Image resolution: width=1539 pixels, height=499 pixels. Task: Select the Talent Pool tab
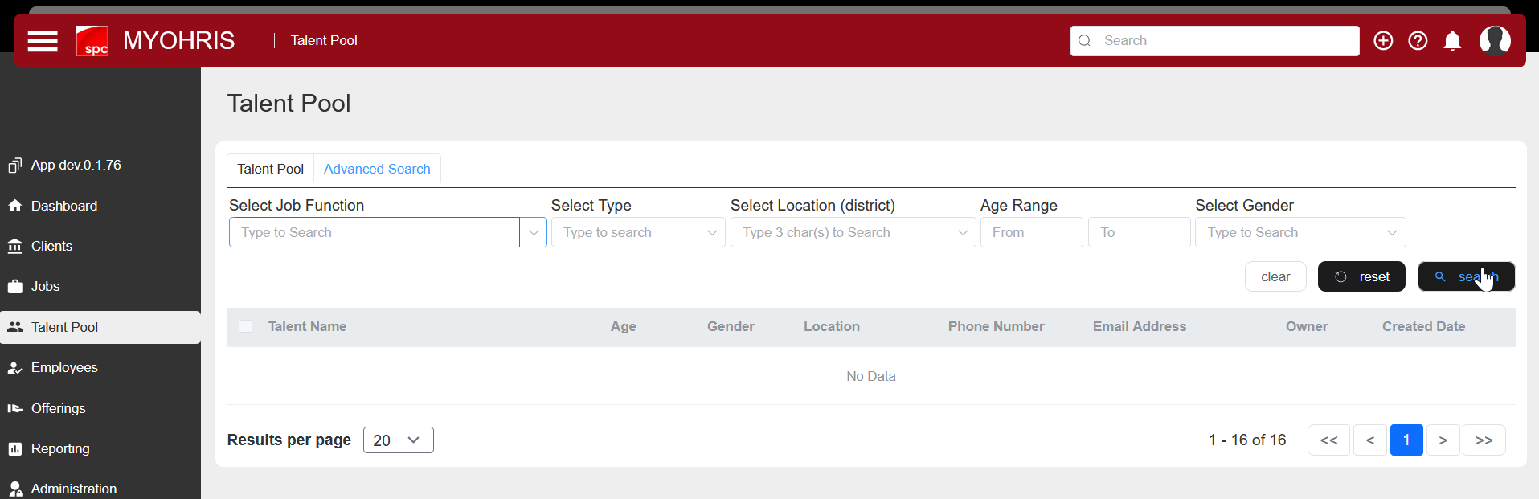click(x=270, y=169)
